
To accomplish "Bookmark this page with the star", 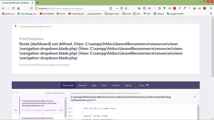I will click(x=126, y=8).
